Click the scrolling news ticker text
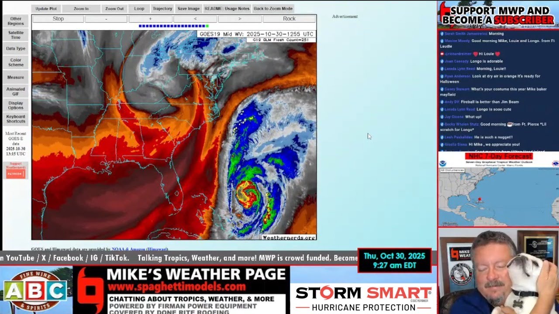Screen dimensions: 559x314 pyautogui.click(x=179, y=258)
